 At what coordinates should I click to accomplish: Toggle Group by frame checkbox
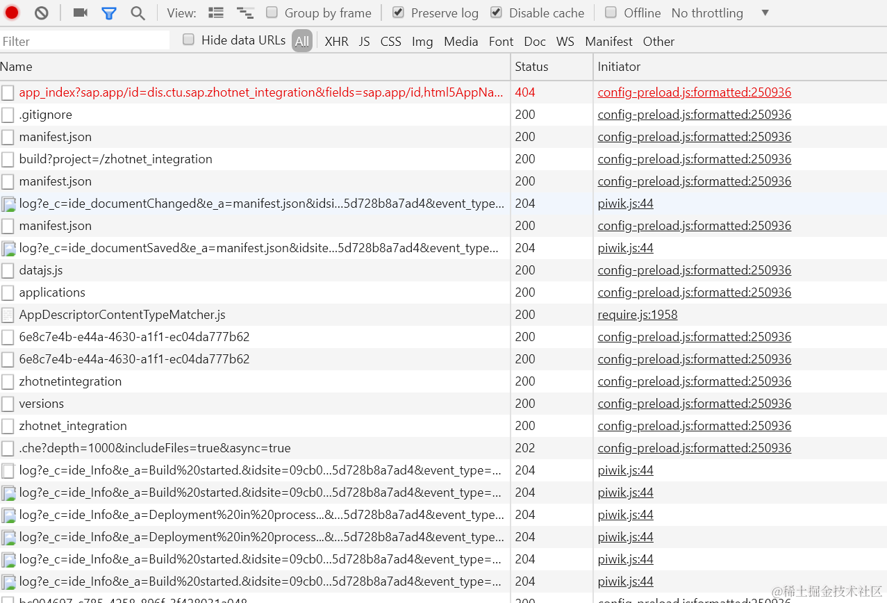pyautogui.click(x=272, y=12)
